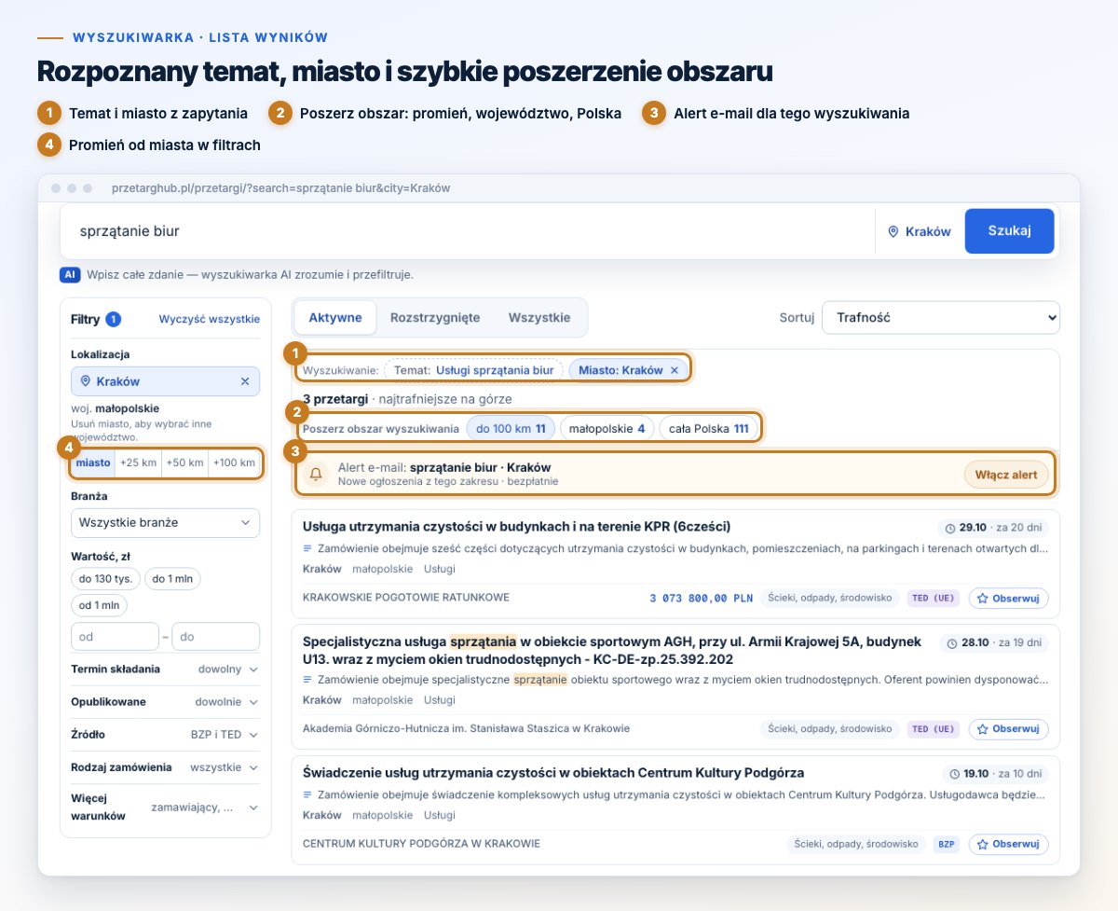Widen search area to małopolskie
The width and height of the screenshot is (1118, 911).
coord(607,429)
